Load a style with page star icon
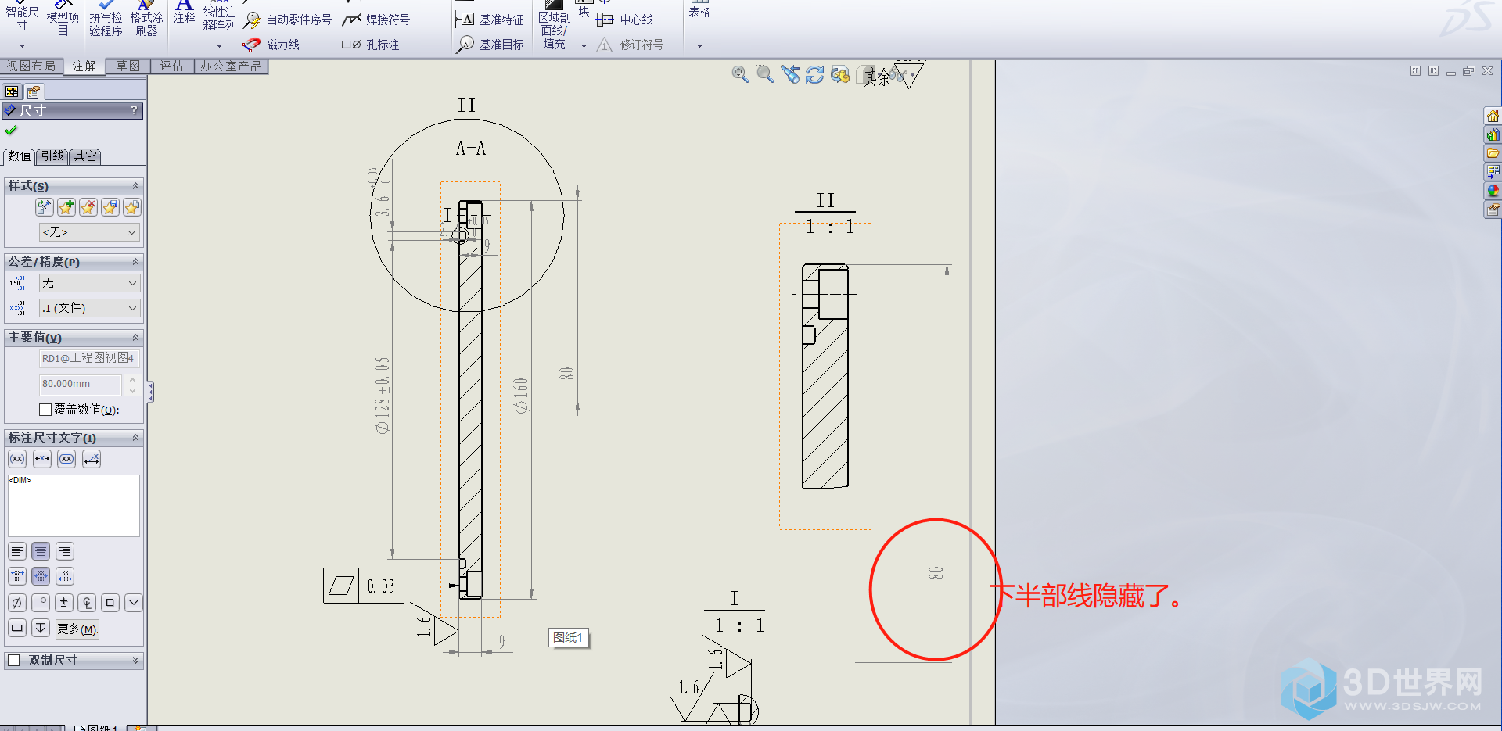 click(x=132, y=207)
